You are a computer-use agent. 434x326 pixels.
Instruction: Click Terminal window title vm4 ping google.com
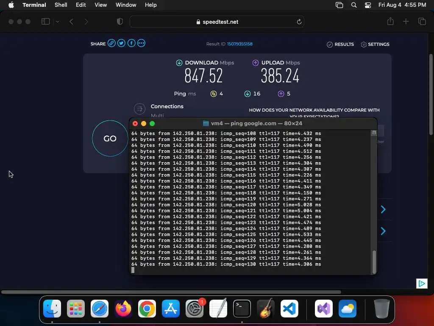point(253,124)
